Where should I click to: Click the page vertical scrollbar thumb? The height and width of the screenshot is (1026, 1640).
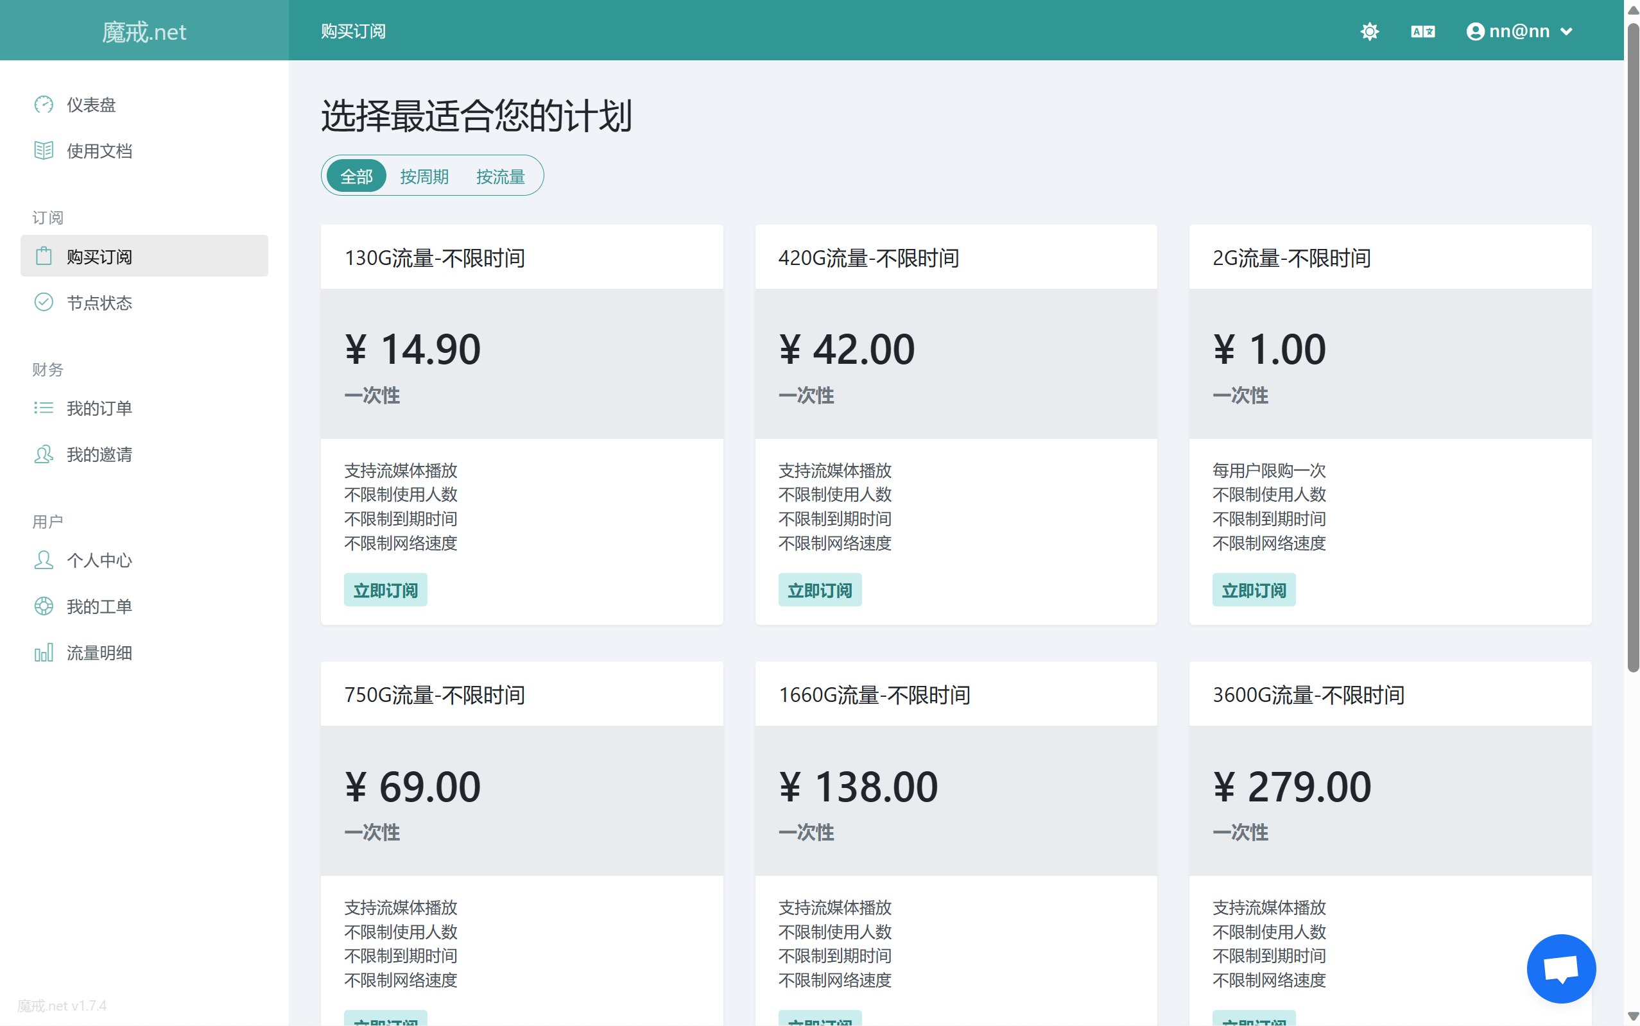coord(1632,346)
